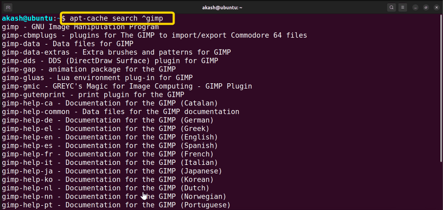This screenshot has height=210, width=443.
Task: Click the terminal vertical scrollbar
Action: coord(441,88)
